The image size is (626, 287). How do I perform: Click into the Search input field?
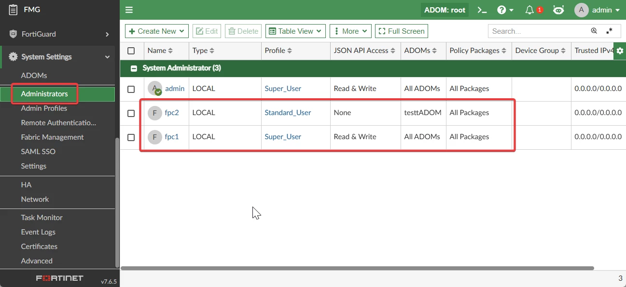coord(538,31)
